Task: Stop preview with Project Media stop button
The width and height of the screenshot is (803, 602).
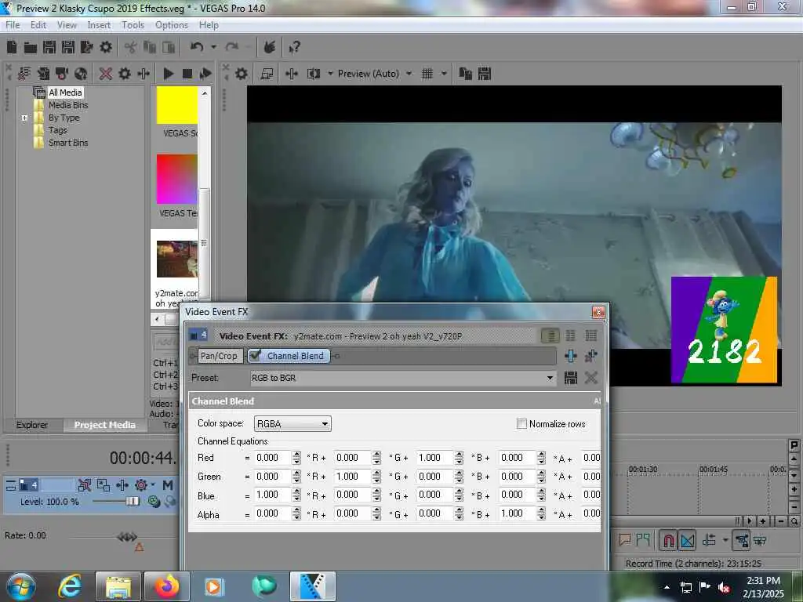Action: coord(187,74)
